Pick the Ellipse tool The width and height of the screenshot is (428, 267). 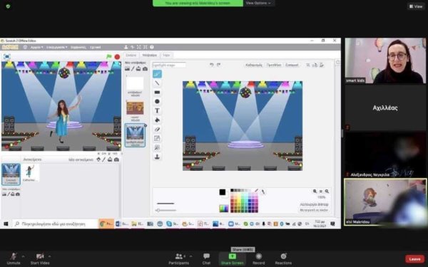pyautogui.click(x=157, y=101)
